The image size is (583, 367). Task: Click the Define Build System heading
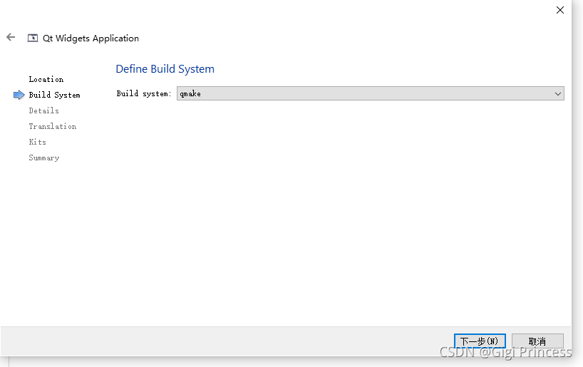tap(165, 69)
